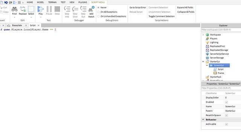Screen dimensions: 241x135
Task: Select Workspace in Explorer tree
Action: [215, 35]
